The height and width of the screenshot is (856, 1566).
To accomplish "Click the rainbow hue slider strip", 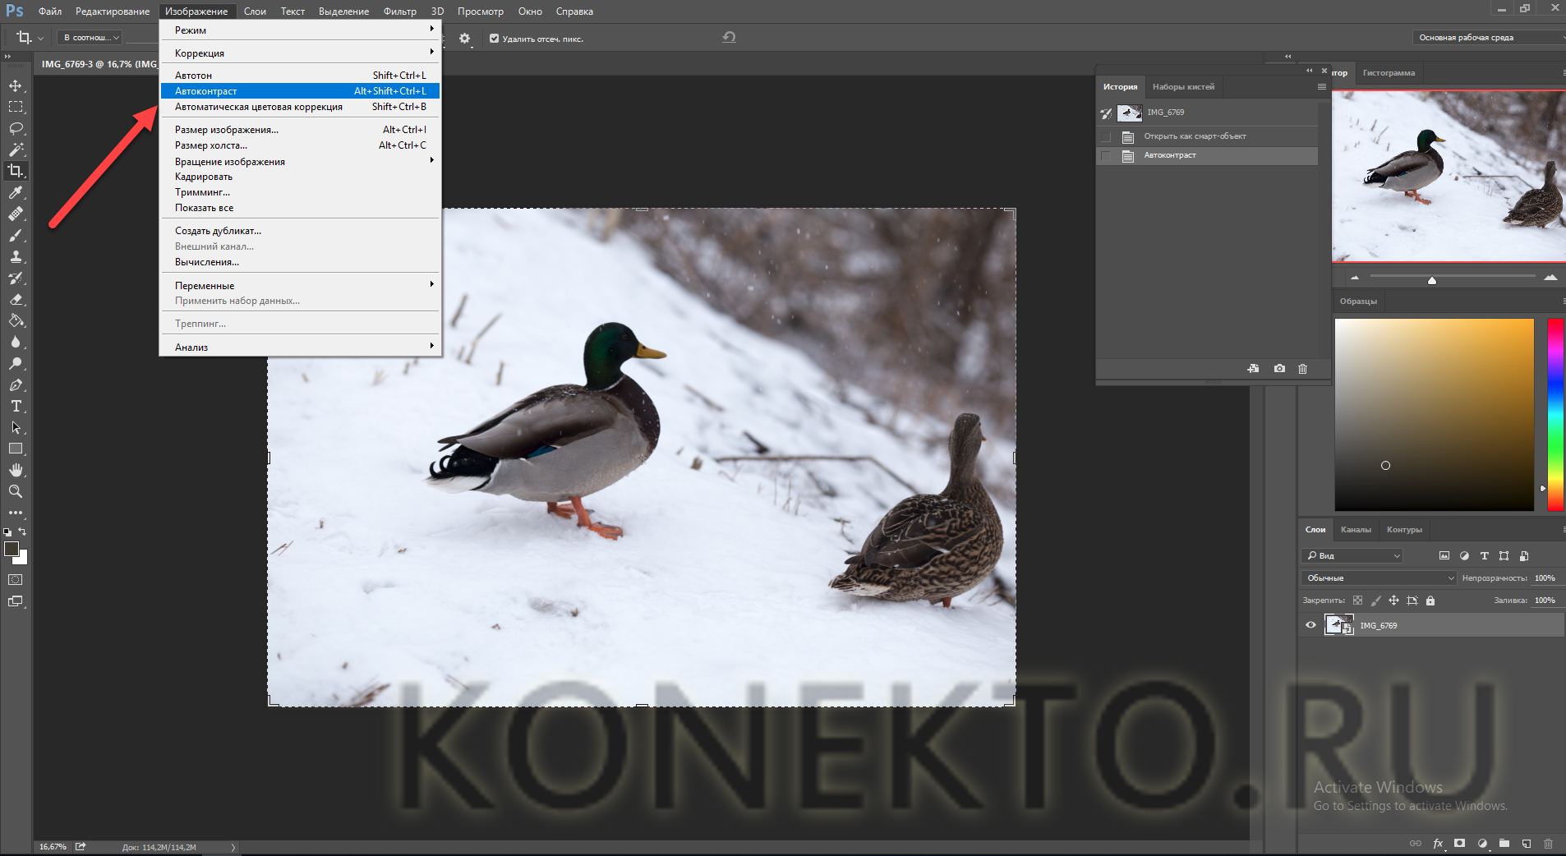I will coord(1554,411).
